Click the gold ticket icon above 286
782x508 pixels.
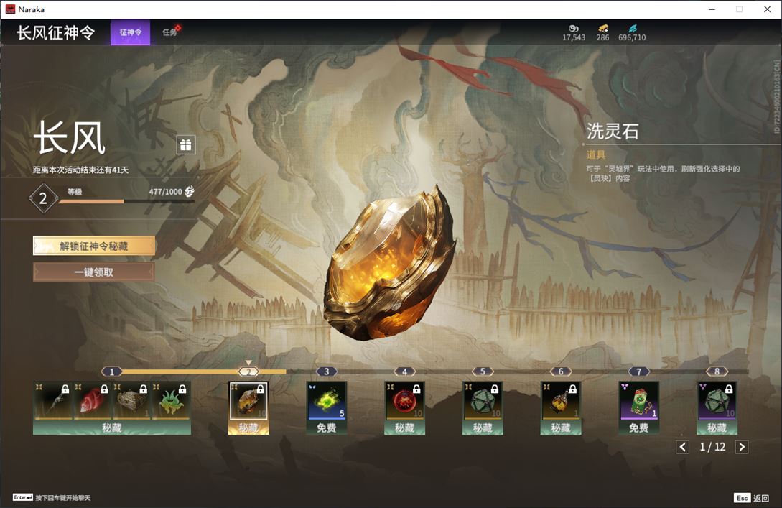pos(603,29)
